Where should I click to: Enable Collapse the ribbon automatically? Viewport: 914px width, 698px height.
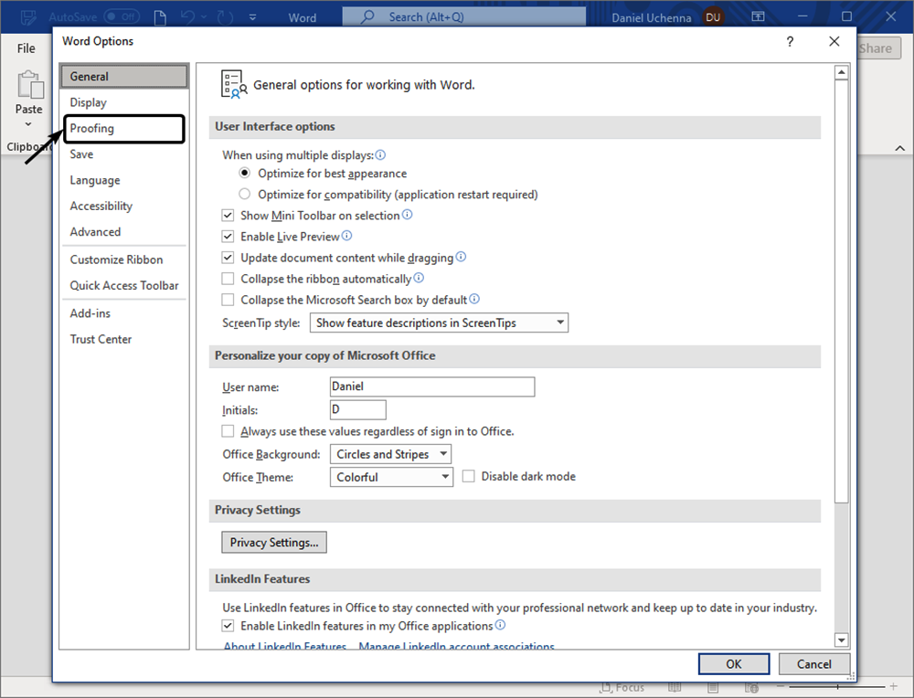pyautogui.click(x=228, y=279)
